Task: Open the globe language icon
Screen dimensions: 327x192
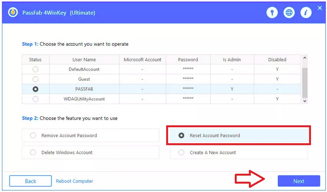Action: coord(289,13)
